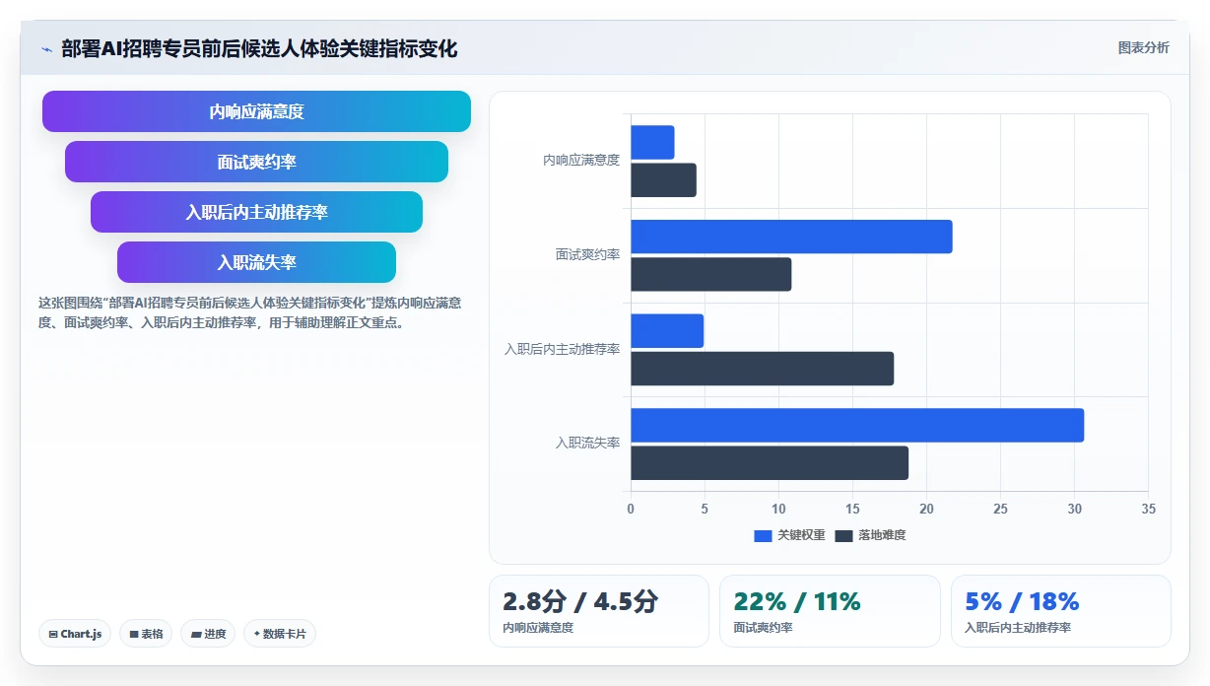Click the 图表分析 label in header
Image resolution: width=1210 pixels, height=686 pixels.
1143,47
